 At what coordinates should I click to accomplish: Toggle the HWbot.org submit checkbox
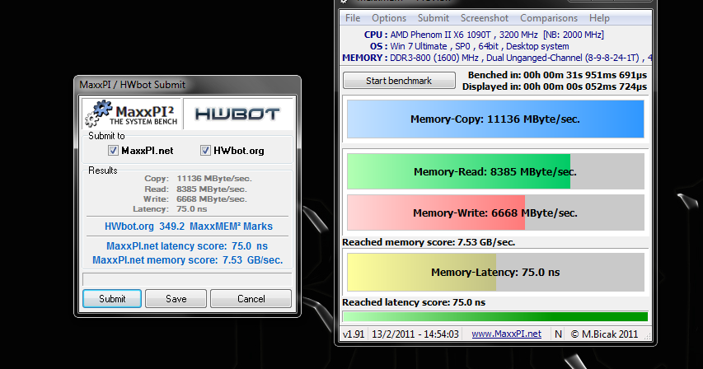coord(205,151)
